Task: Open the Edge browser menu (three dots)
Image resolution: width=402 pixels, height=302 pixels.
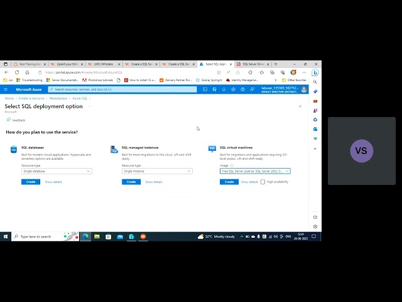Action: click(x=304, y=72)
